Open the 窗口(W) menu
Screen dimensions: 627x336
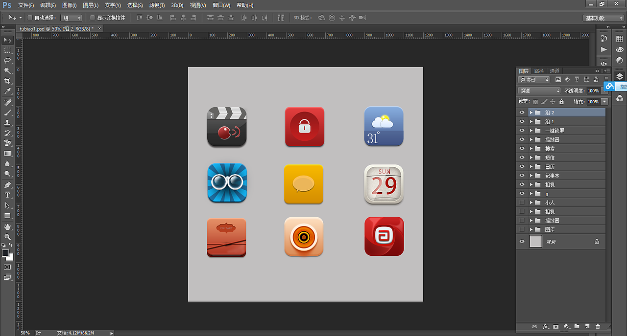tap(221, 5)
